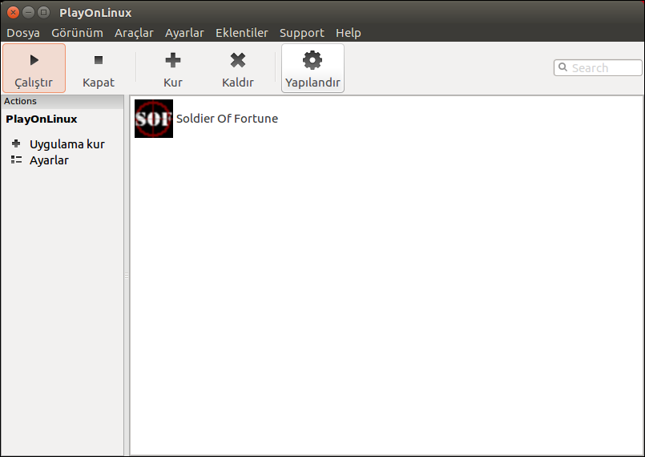Click the PlayOnLinux heading in sidebar
Viewport: 645px width, 457px height.
coord(42,119)
